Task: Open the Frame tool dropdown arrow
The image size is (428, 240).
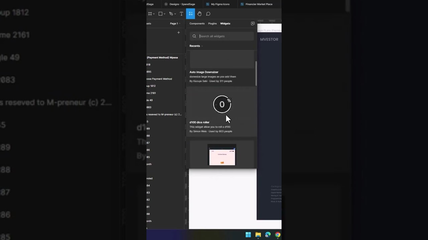Action: coord(154,14)
